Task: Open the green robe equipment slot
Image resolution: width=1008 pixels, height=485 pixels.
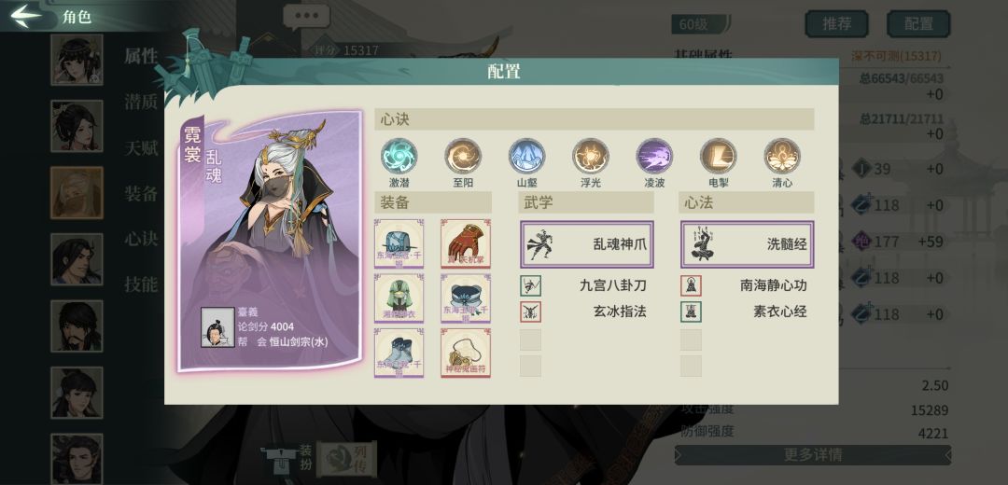Action: [399, 298]
